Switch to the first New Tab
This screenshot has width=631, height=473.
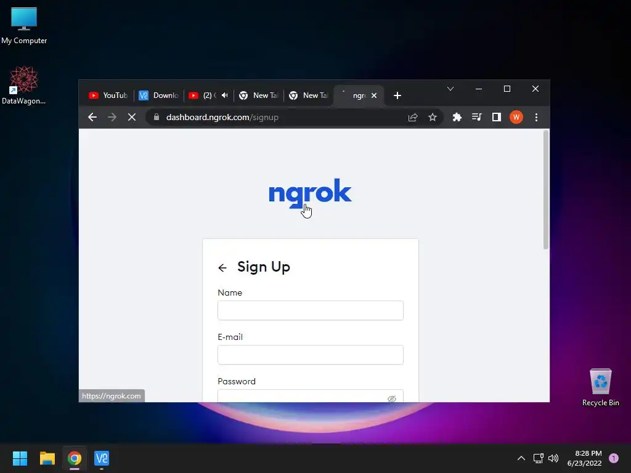point(258,95)
